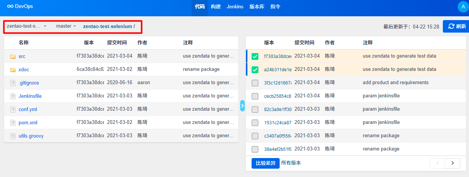This screenshot has width=469, height=177.
Task: Go to next page of commits
Action: (x=452, y=163)
